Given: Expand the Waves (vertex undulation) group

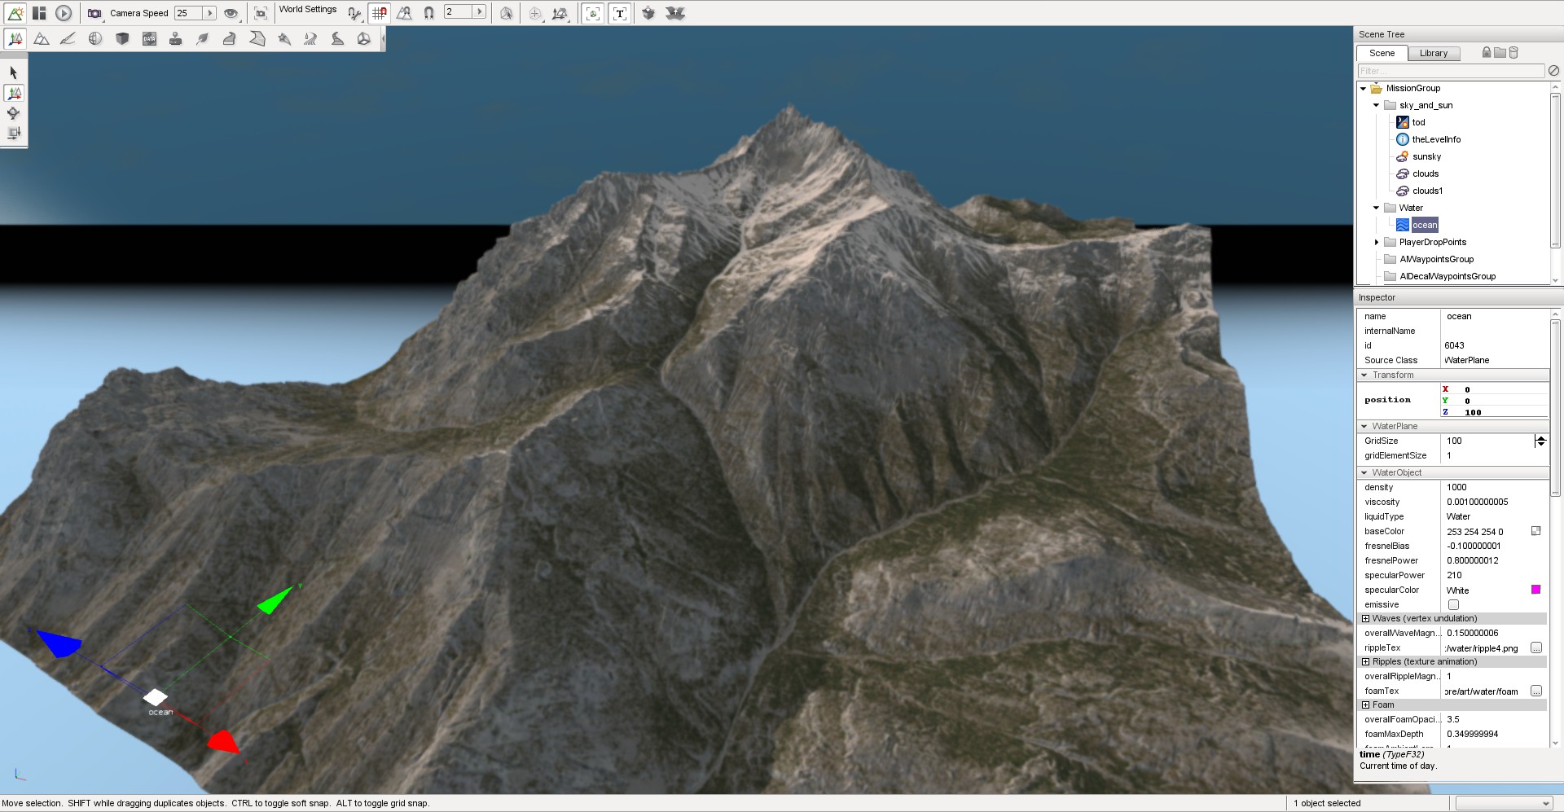Looking at the screenshot, I should click(1366, 619).
